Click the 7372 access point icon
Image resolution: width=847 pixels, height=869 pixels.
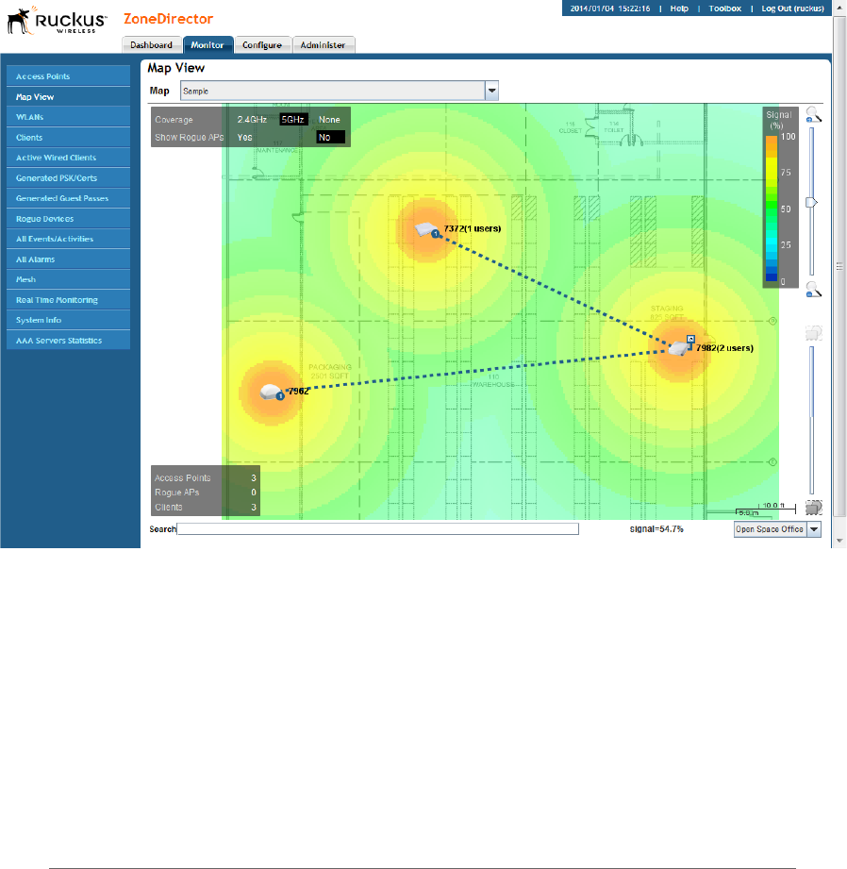coord(426,229)
